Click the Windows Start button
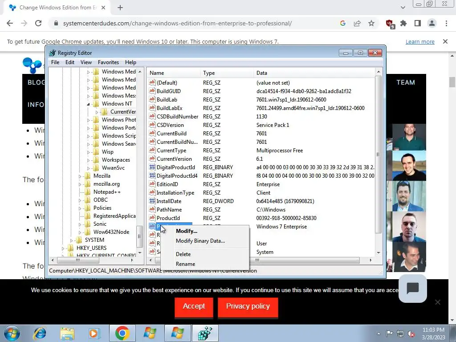The image size is (456, 342). pyautogui.click(x=12, y=333)
